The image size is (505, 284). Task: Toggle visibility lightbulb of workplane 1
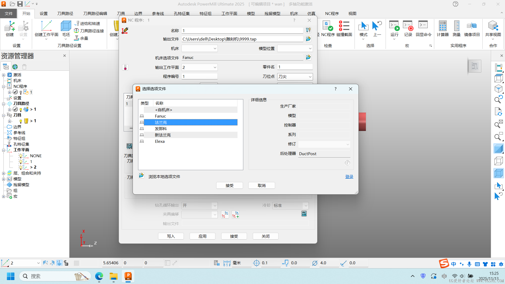point(21,161)
